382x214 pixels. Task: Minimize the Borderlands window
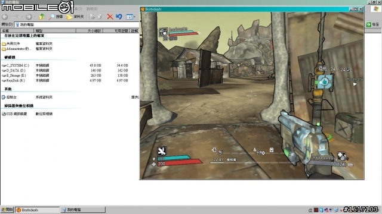tap(351, 10)
